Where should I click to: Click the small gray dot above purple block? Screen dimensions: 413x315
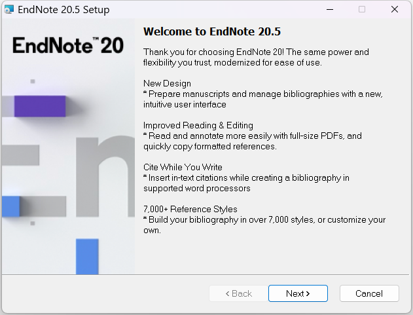33,81
